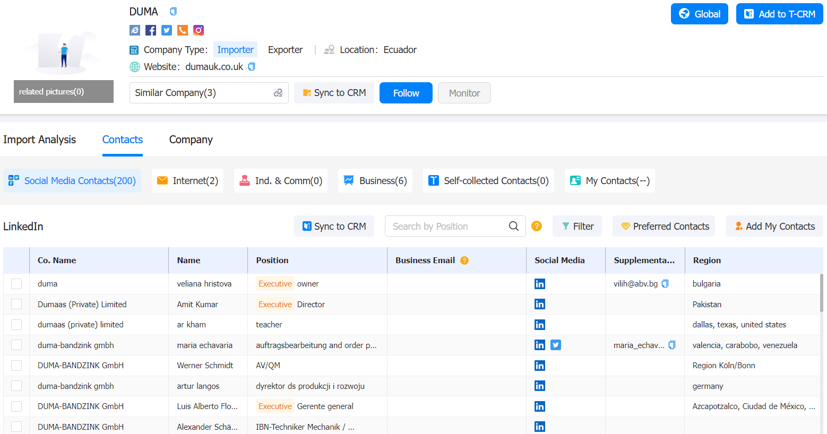Image resolution: width=827 pixels, height=434 pixels.
Task: Click the contacts table vertical scrollbar
Action: tap(822, 292)
